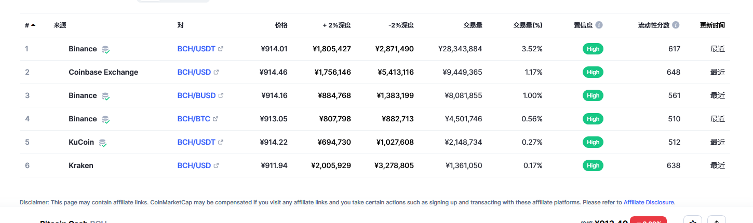Open Binance BCH/USDT pair link
This screenshot has height=223, width=753.
coord(196,49)
